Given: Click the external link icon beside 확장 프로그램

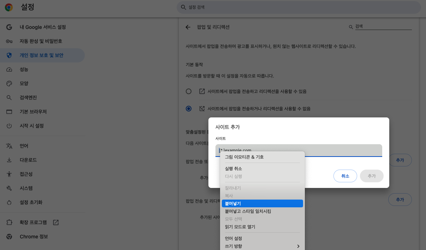Looking at the screenshot, I should [56, 222].
